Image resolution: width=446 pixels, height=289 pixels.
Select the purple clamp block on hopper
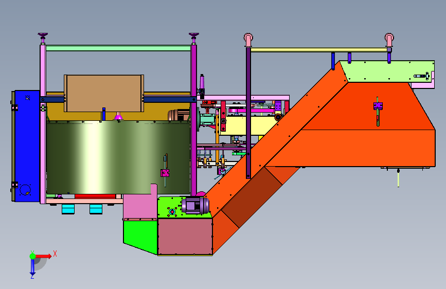(378, 106)
